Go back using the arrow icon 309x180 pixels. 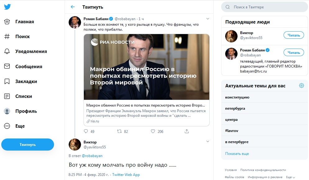73,7
